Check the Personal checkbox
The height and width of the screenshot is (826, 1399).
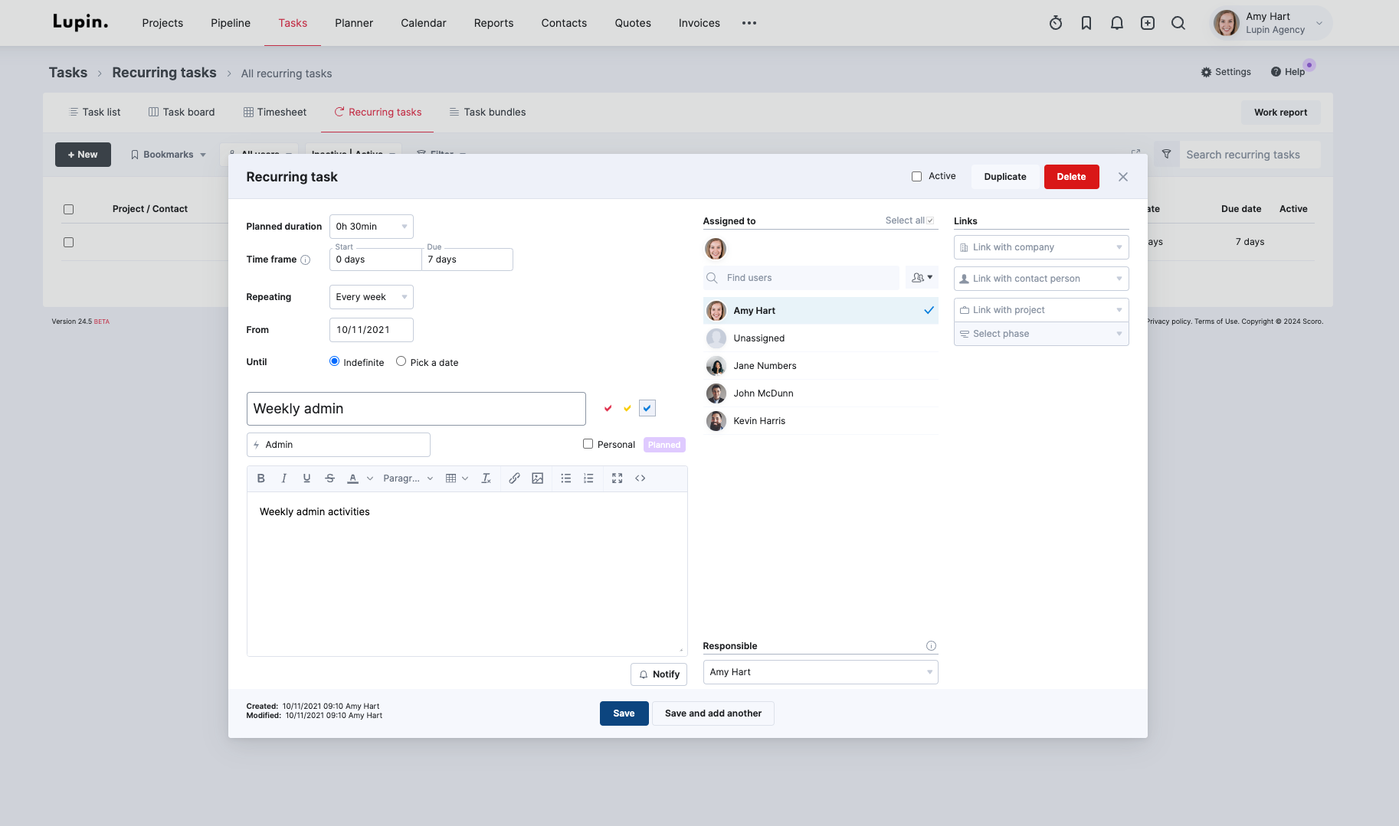[x=588, y=444]
